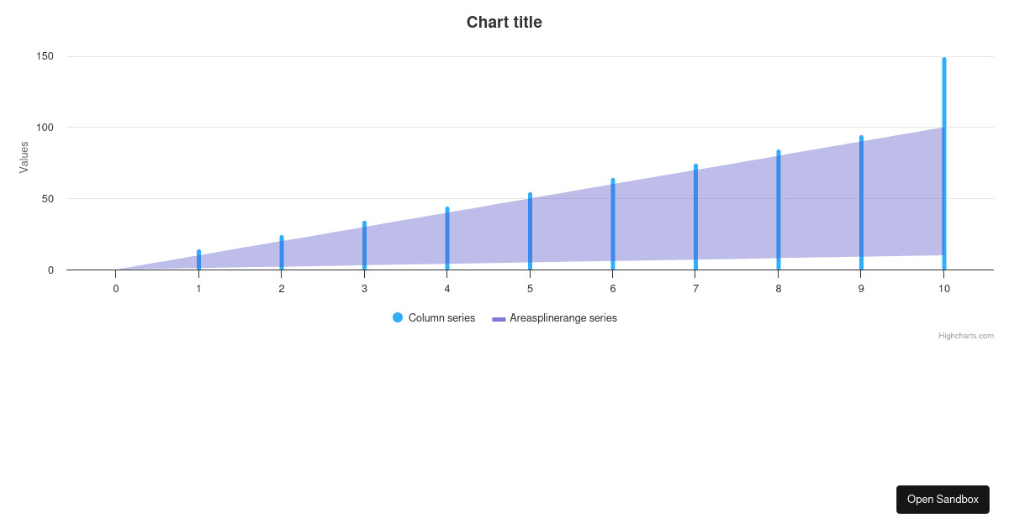Hide the Column series via its legend label
1009x529 pixels.
click(444, 317)
